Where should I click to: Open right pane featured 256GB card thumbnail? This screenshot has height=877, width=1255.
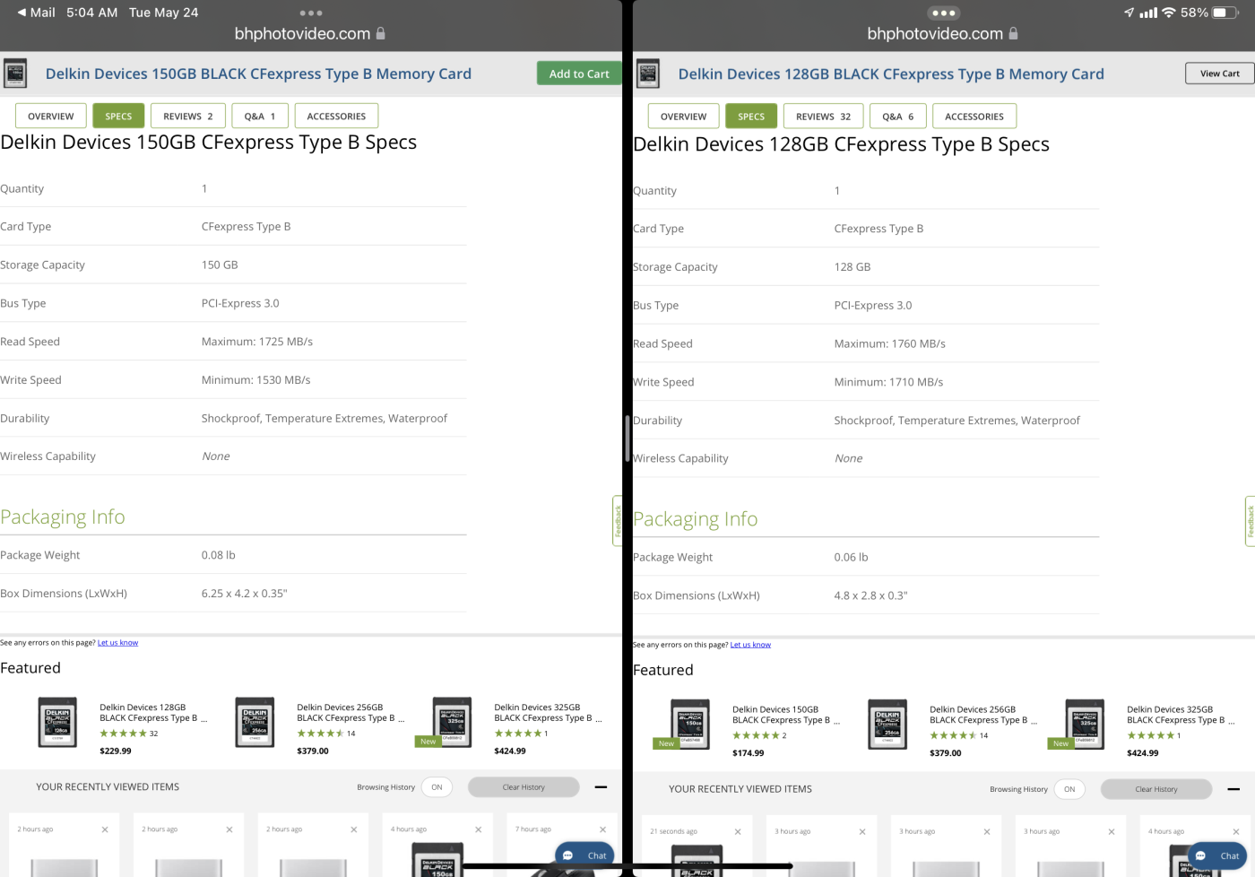tap(887, 724)
